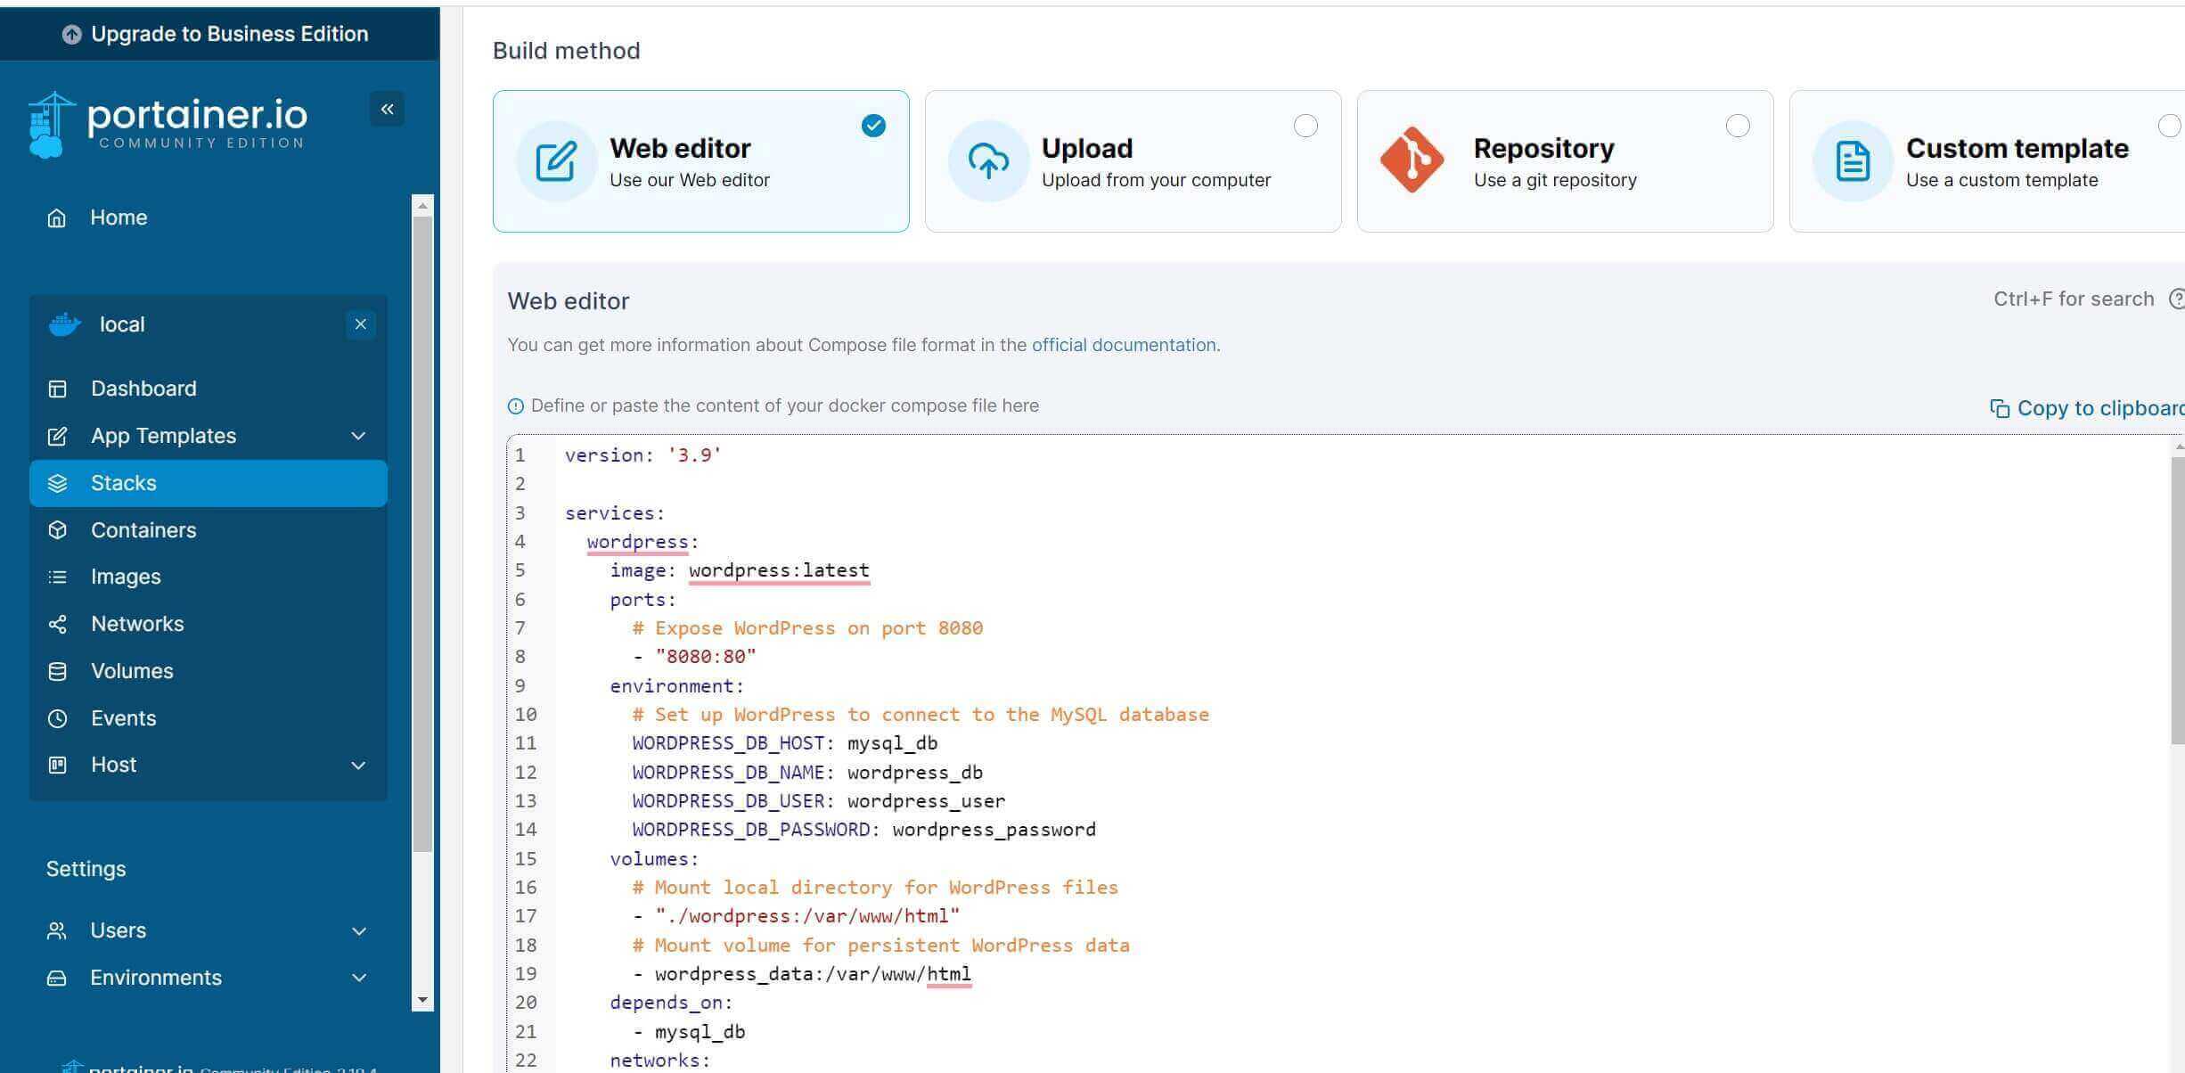
Task: Click the Upload cloud icon
Action: coord(988,161)
